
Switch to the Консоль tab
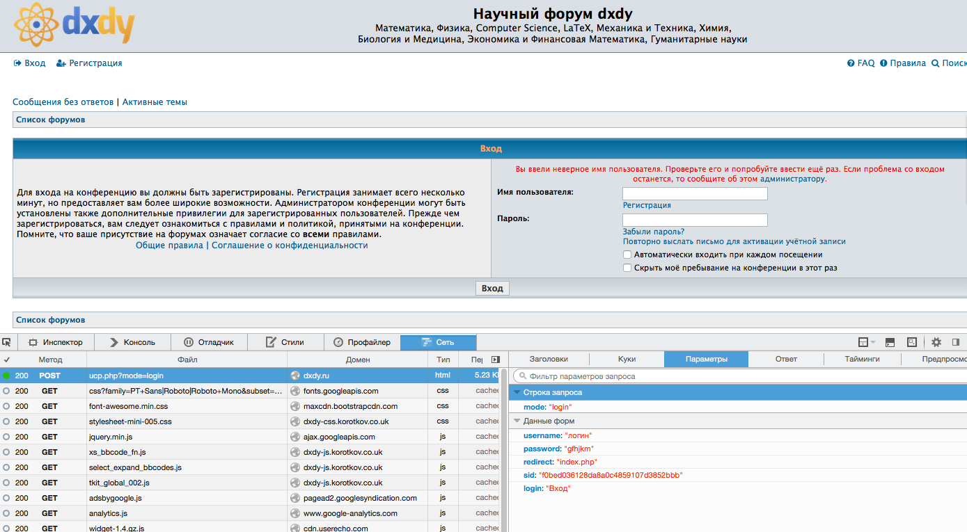[132, 342]
